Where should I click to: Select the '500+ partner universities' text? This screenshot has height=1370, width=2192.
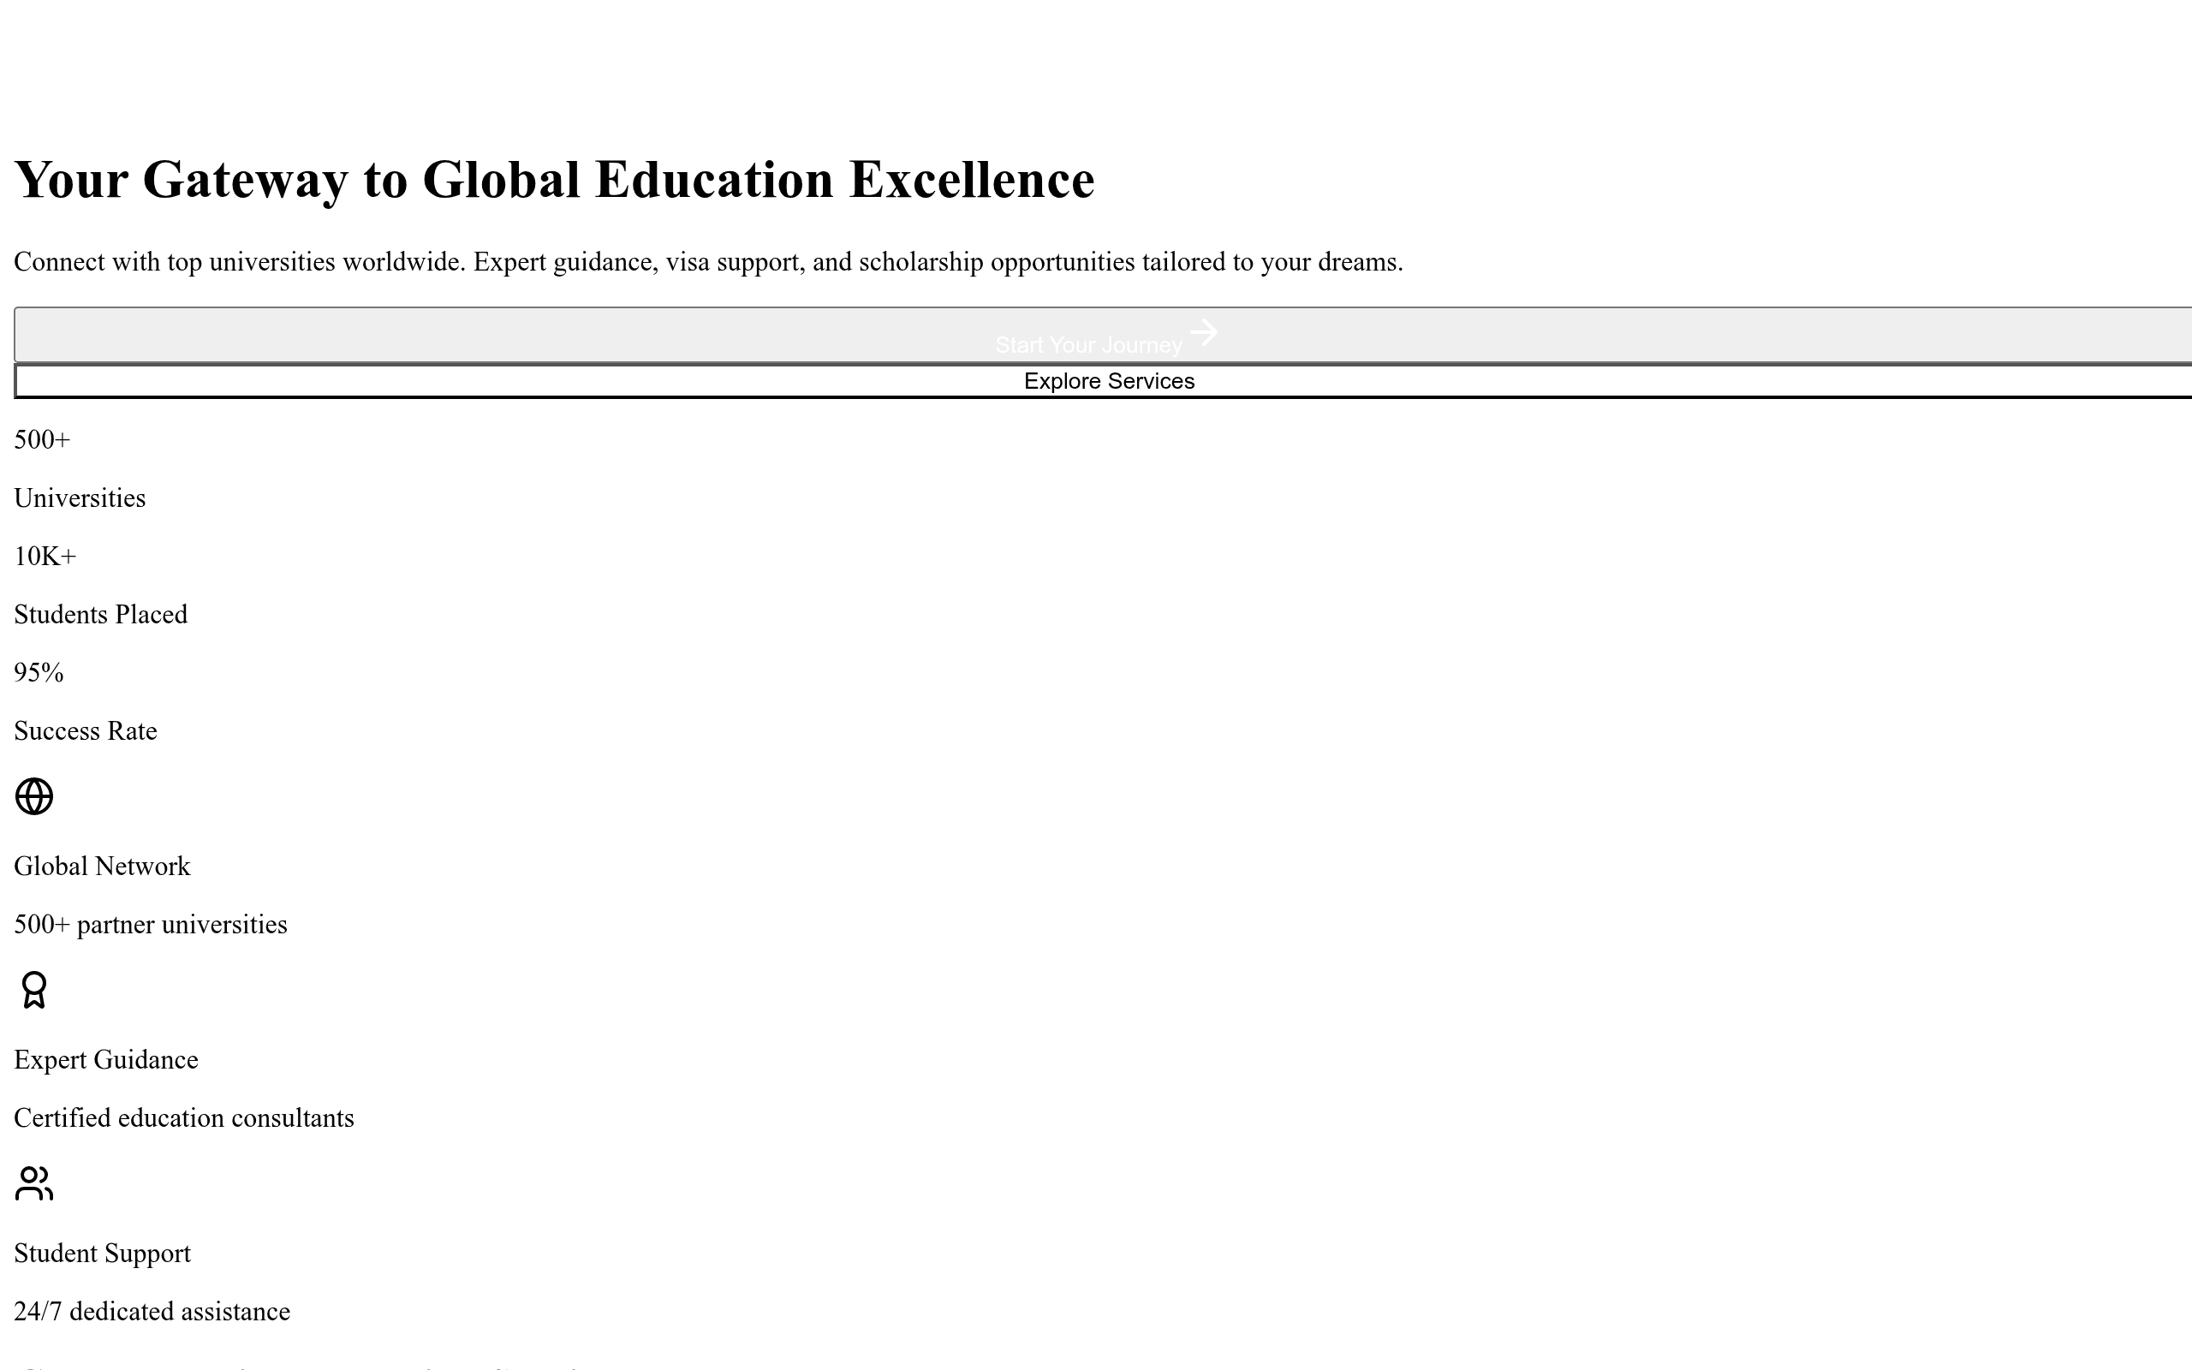click(151, 924)
